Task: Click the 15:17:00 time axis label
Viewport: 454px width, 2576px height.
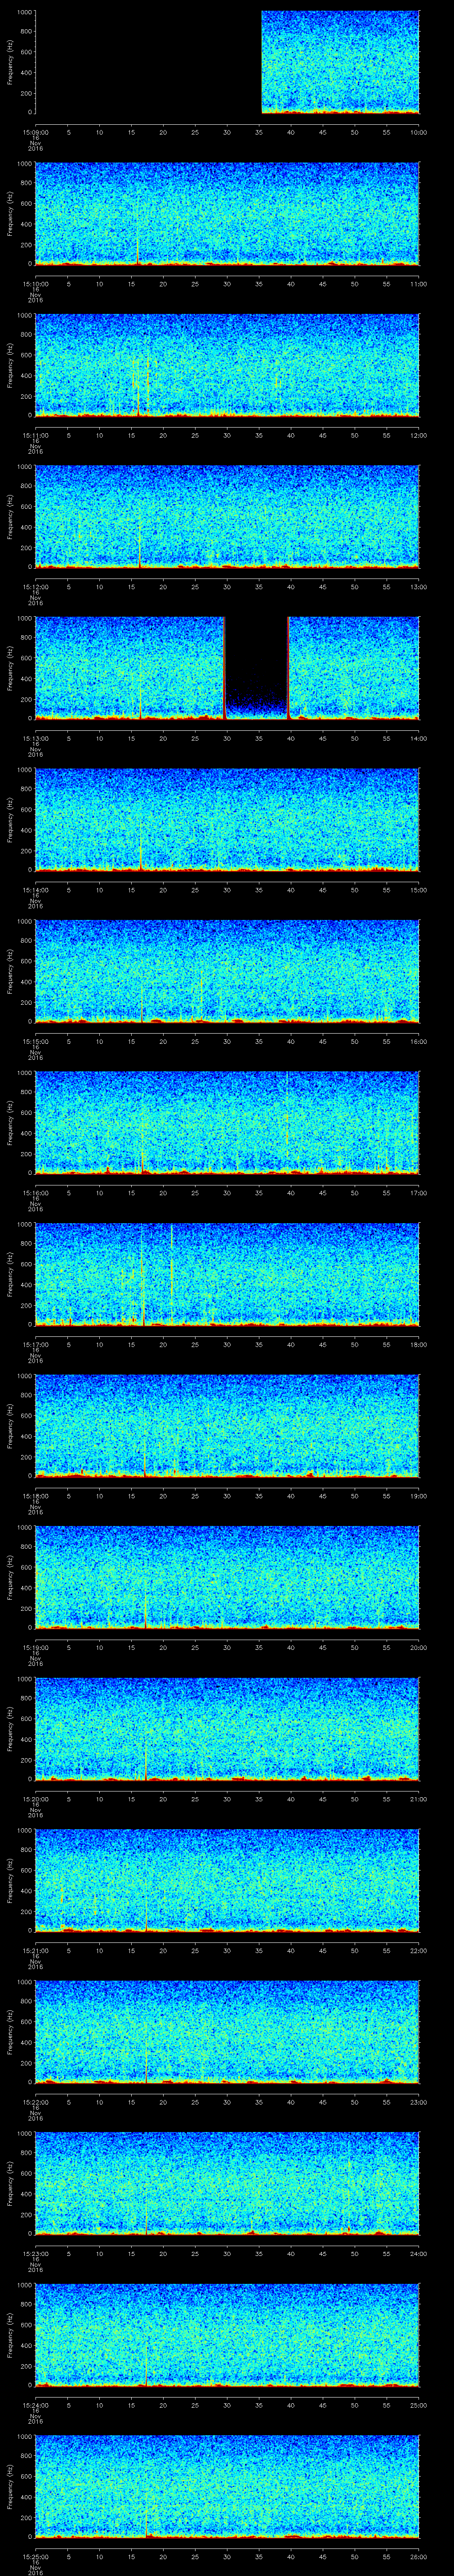Action: pos(35,1344)
